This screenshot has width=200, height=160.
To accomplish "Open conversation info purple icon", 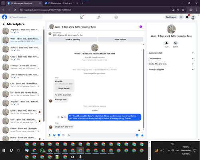I will point(141,27).
